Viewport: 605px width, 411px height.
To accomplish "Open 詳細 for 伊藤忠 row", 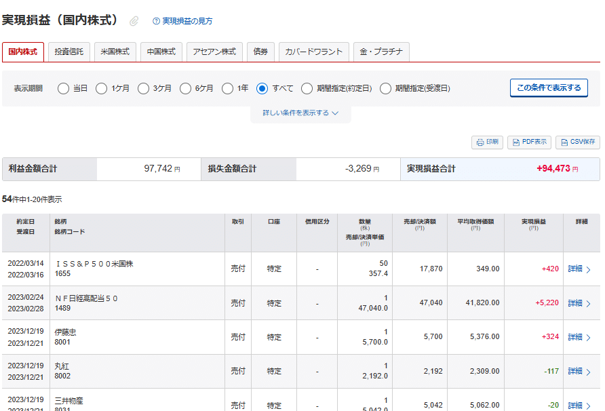I will pyautogui.click(x=579, y=337).
